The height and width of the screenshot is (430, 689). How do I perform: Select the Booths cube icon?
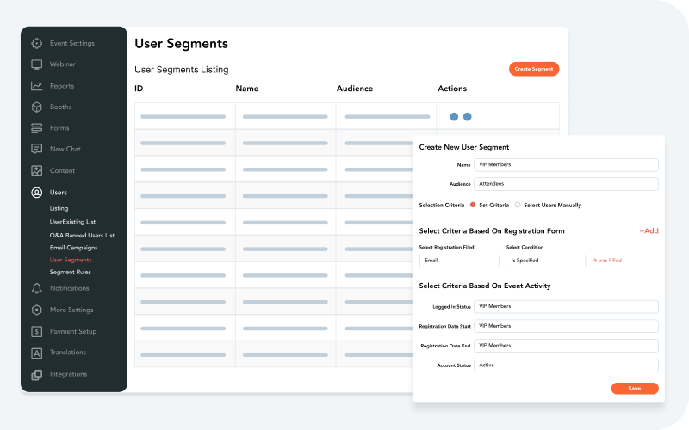[36, 107]
